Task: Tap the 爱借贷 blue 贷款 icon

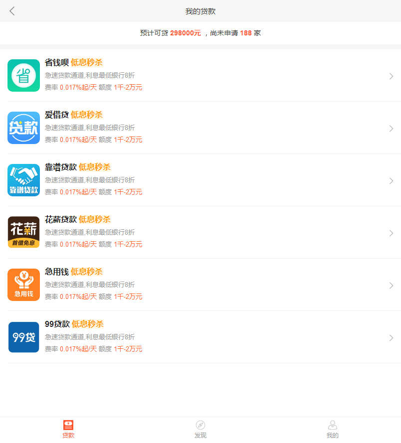Action: click(23, 128)
